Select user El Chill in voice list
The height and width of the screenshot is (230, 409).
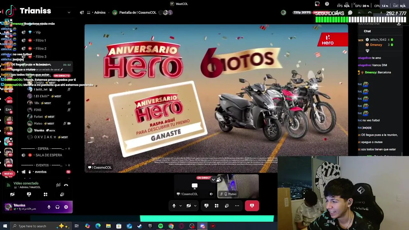47,96
